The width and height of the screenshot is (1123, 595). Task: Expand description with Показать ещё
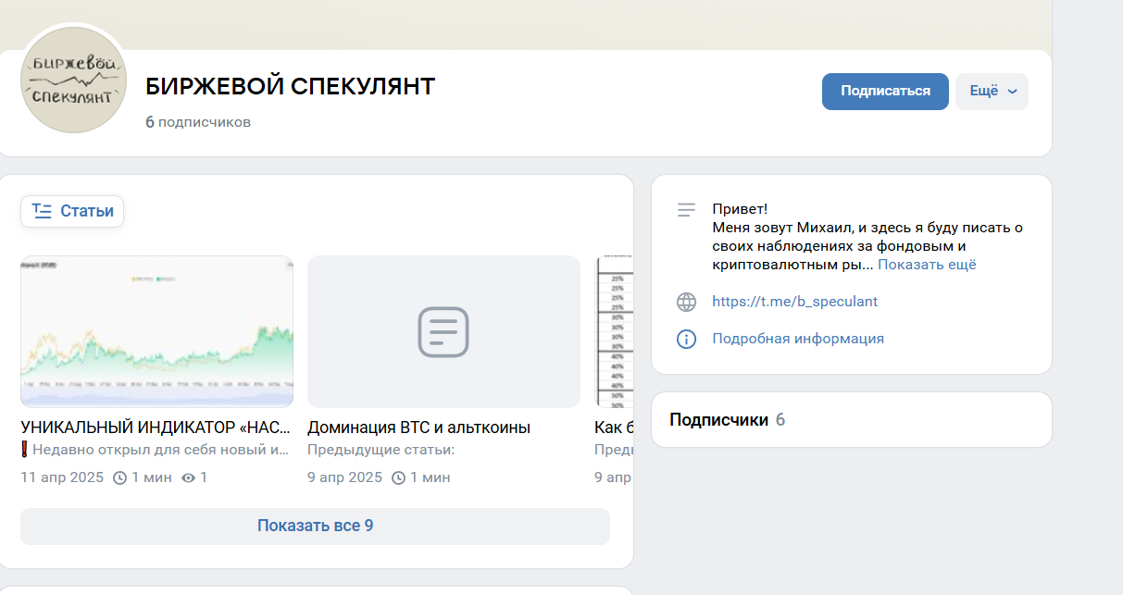point(927,265)
